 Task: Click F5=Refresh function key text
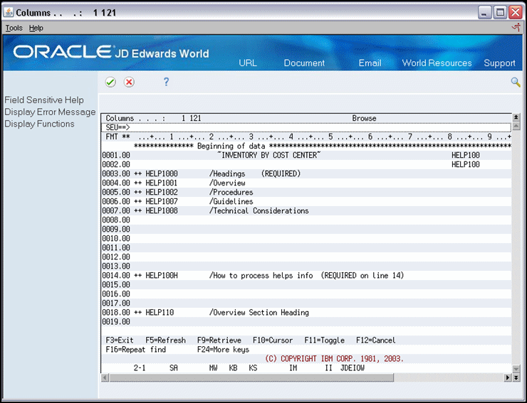tap(165, 340)
